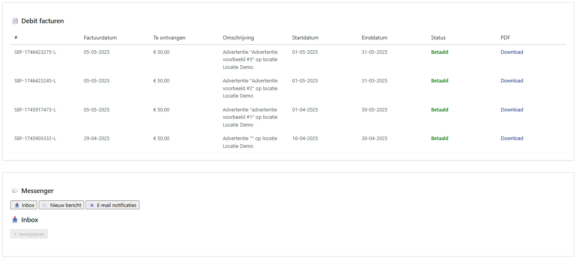Click the Einddatum column header
The image size is (577, 260).
coord(374,38)
